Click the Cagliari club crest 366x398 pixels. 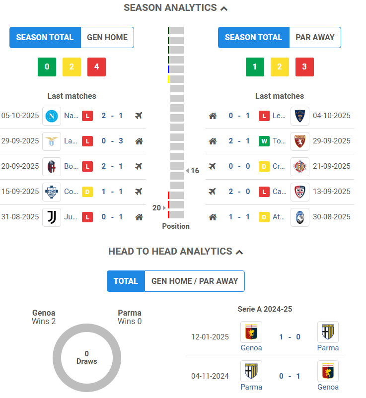(300, 192)
